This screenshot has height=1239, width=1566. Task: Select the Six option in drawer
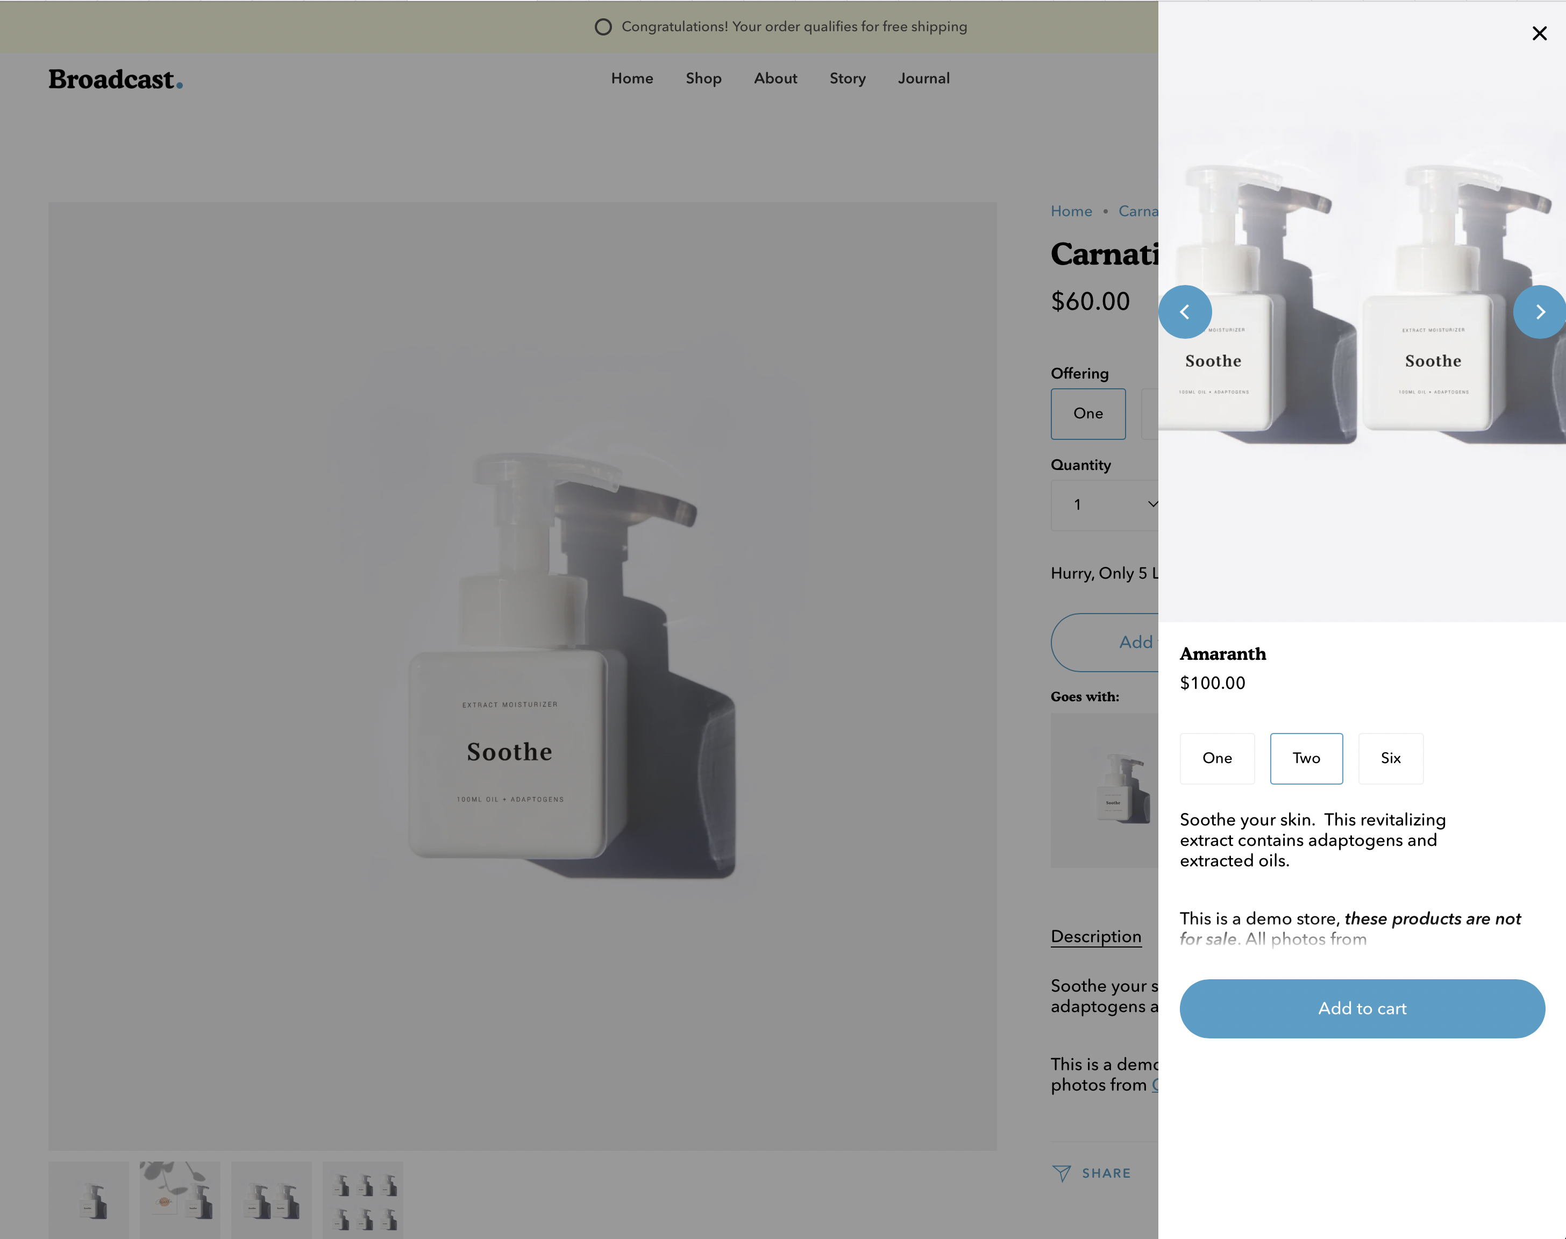(1391, 758)
